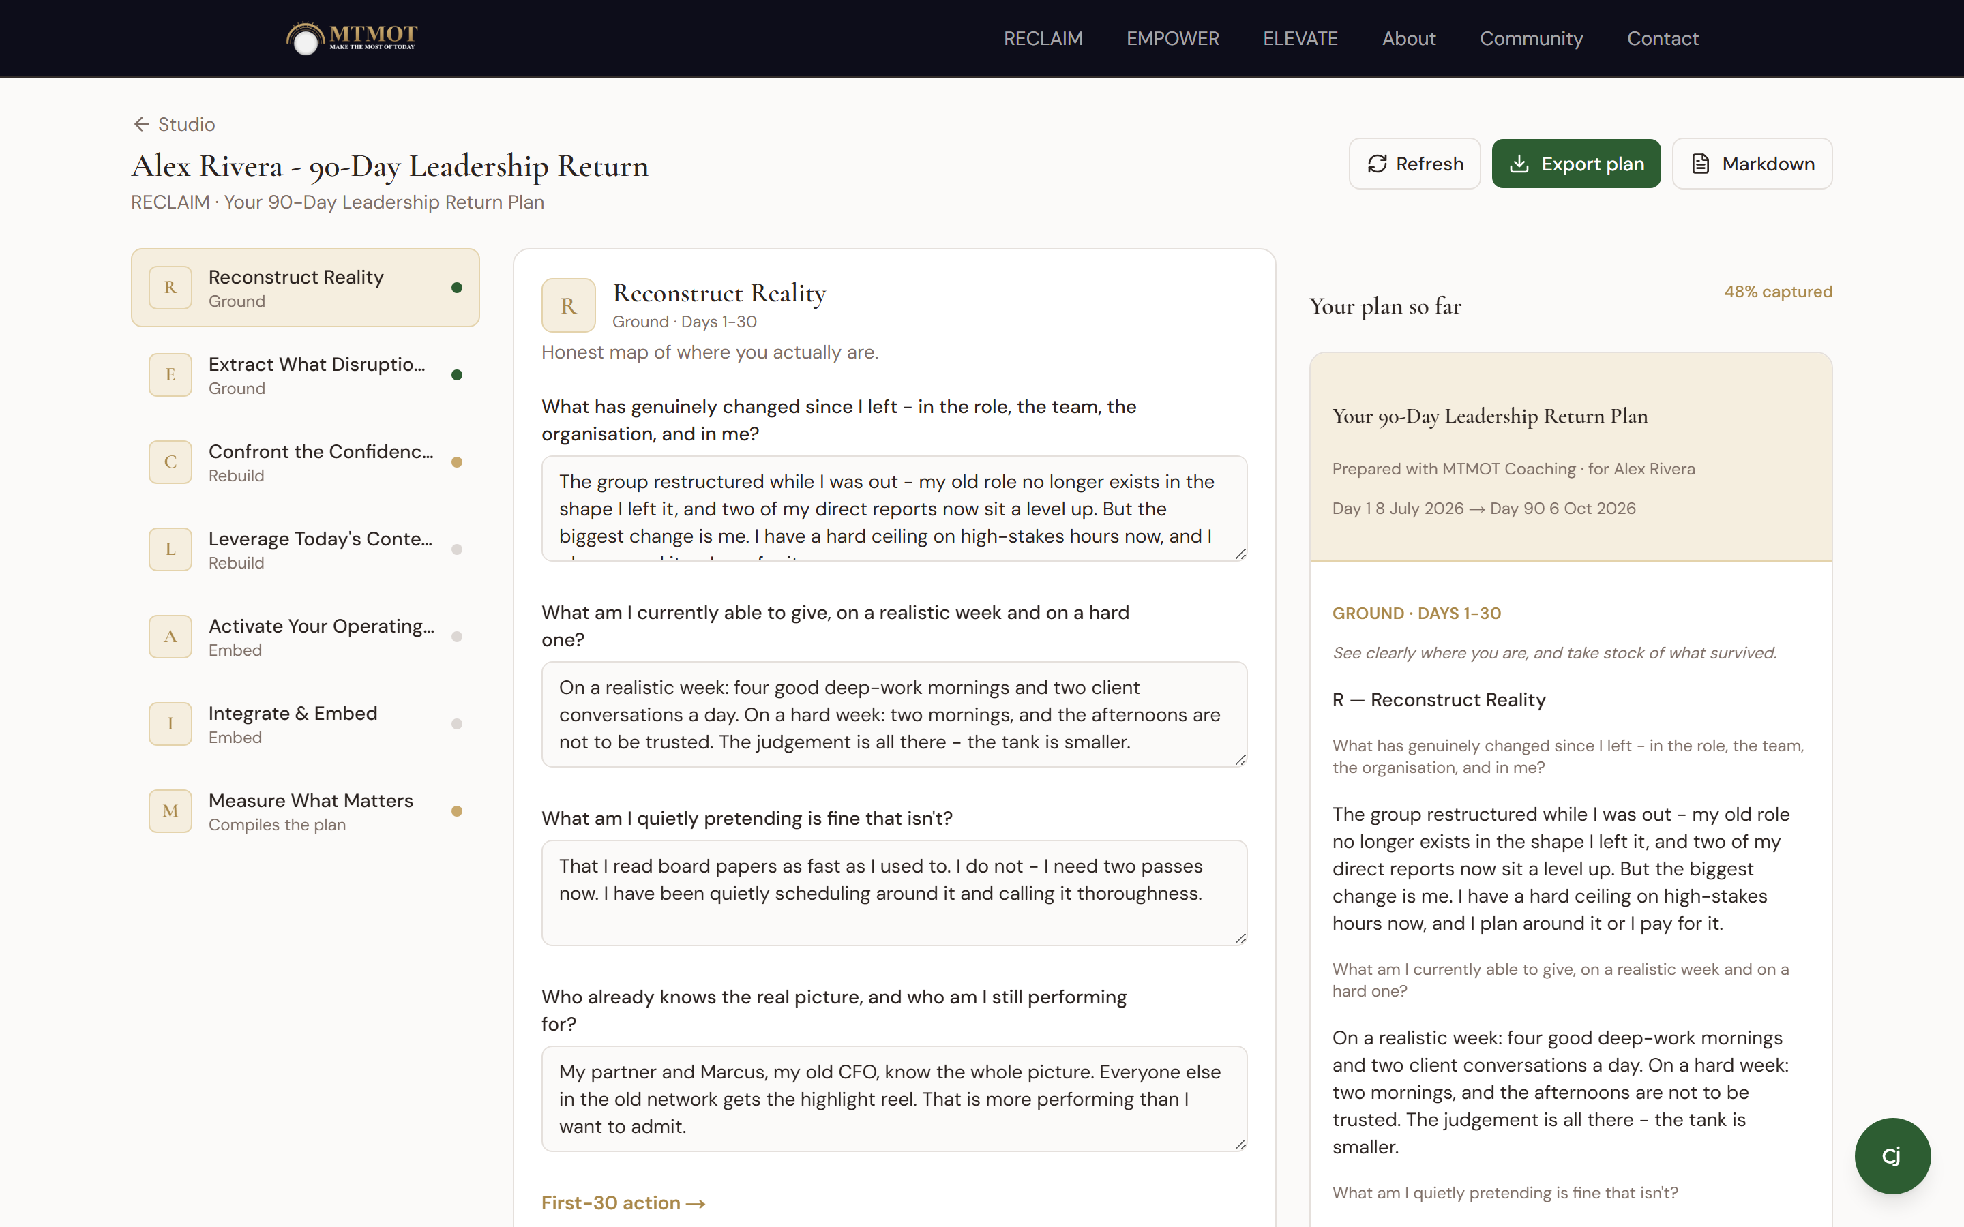Go to the About page
The image size is (1964, 1227).
(x=1409, y=38)
